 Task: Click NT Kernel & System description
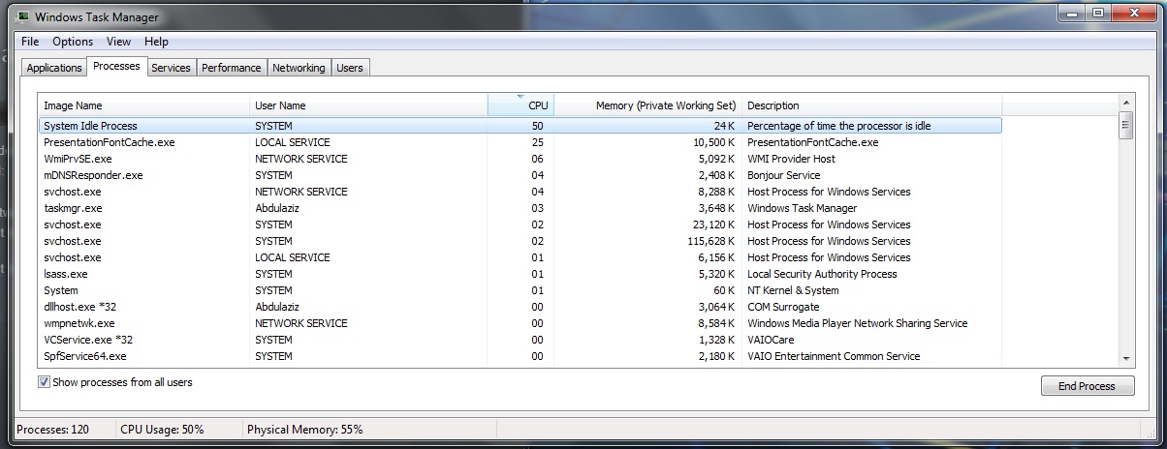point(793,290)
